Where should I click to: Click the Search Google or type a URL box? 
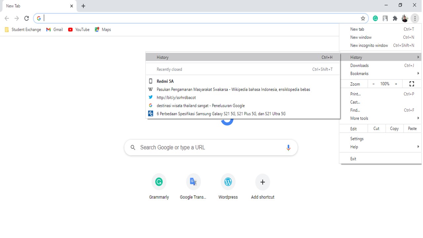coord(211,148)
